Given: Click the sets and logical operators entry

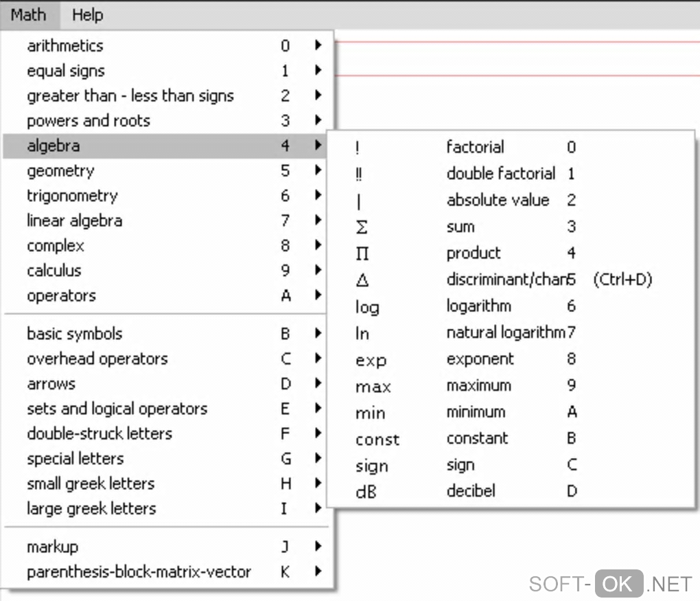Looking at the screenshot, I should [117, 409].
